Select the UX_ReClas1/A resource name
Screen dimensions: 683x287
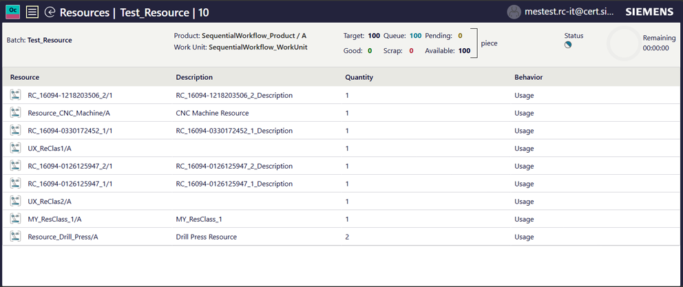pyautogui.click(x=50, y=149)
